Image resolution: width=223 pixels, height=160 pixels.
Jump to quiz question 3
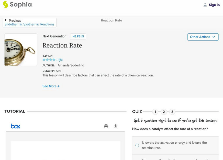coord(172,112)
